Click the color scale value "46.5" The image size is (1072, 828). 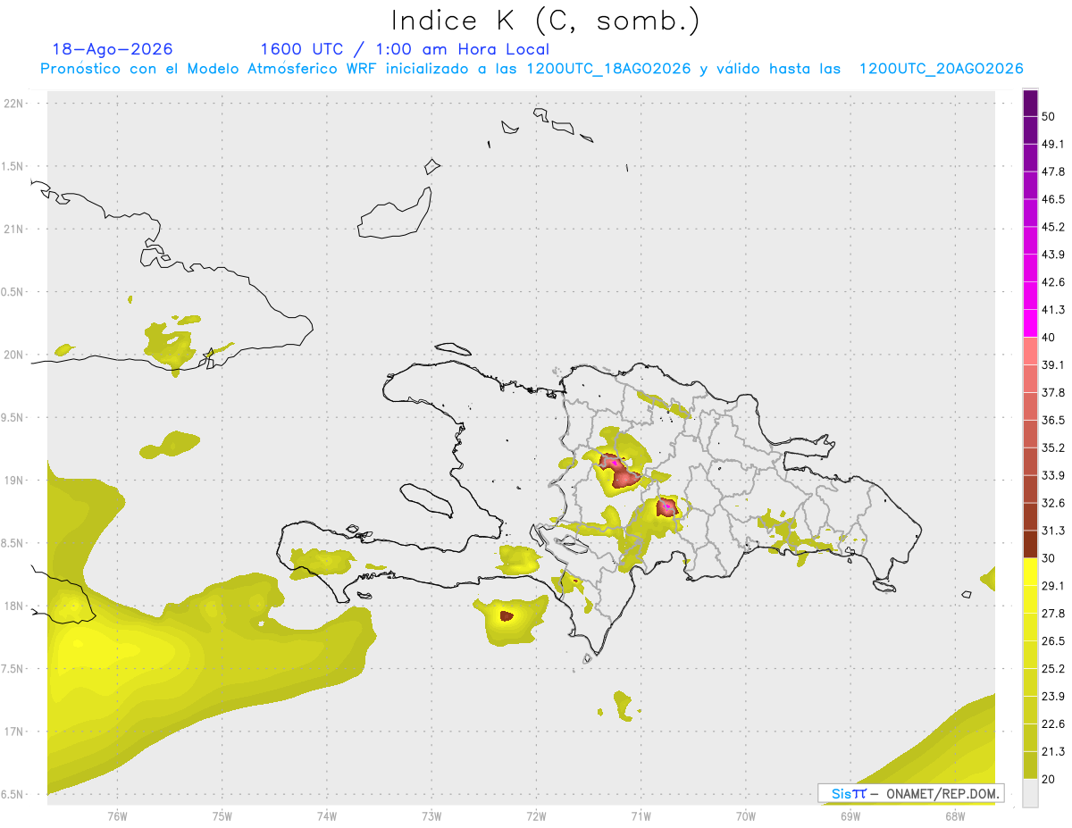coord(1052,199)
